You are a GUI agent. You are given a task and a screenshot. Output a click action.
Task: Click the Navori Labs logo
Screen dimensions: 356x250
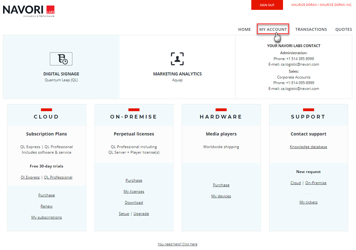coord(29,11)
